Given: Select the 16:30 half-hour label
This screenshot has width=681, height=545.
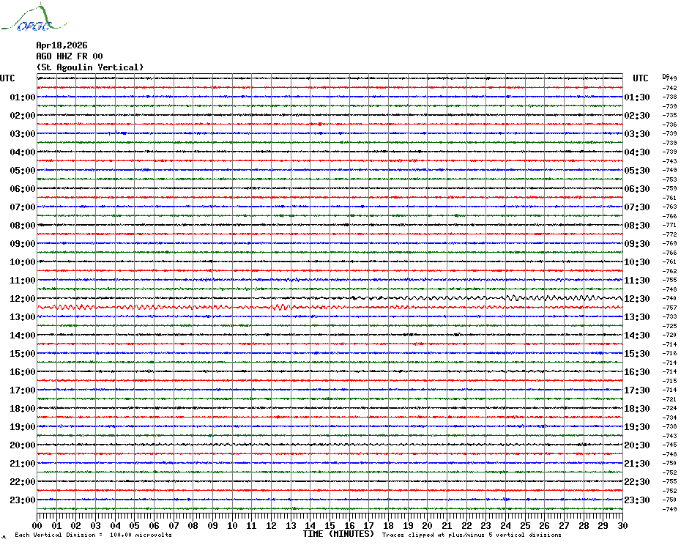Looking at the screenshot, I should (637, 371).
